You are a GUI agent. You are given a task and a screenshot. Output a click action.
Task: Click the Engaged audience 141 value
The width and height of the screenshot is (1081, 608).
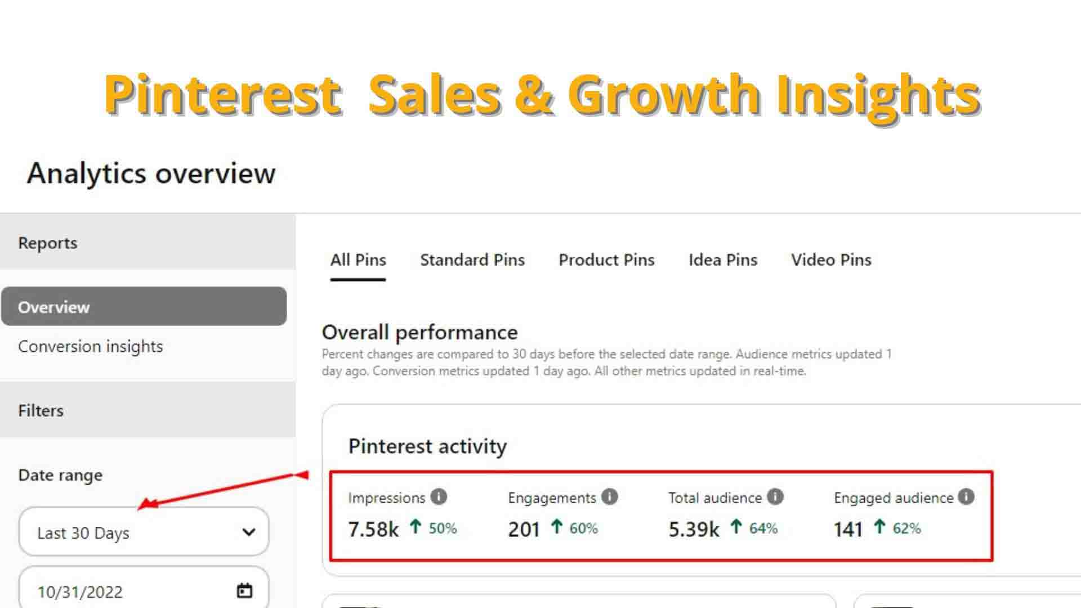[x=848, y=529]
